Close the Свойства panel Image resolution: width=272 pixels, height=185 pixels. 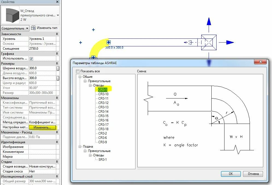57,2
